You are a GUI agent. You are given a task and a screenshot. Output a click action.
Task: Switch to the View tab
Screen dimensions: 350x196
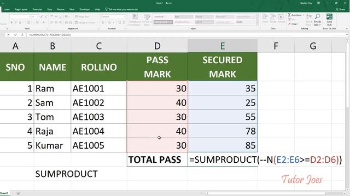tap(72, 9)
